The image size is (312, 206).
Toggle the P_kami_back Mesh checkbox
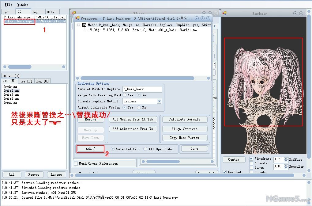tap(85, 25)
